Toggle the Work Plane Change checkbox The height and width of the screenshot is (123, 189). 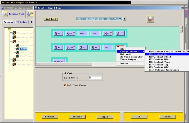(65, 85)
